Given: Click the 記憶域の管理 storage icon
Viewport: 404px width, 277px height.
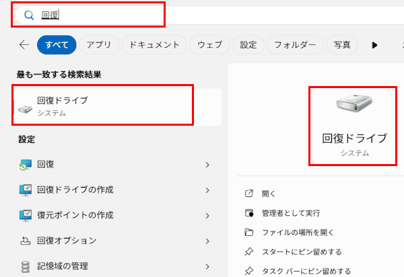Looking at the screenshot, I should 26,267.
